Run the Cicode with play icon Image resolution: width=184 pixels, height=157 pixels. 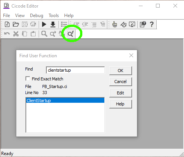click(44, 24)
